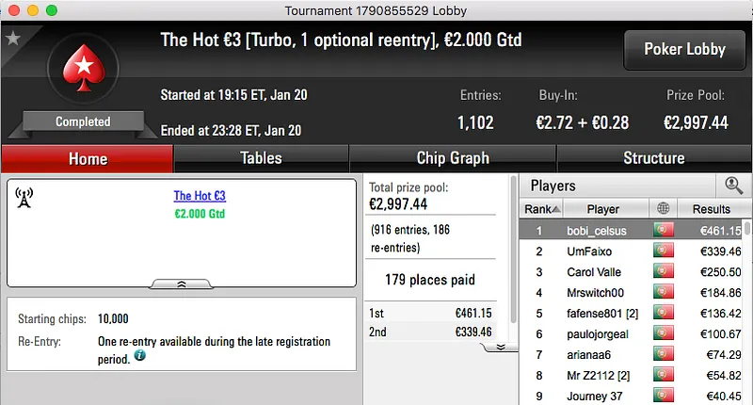Screen dimensions: 753x405
Task: Switch to the Tables tab
Action: coord(261,158)
